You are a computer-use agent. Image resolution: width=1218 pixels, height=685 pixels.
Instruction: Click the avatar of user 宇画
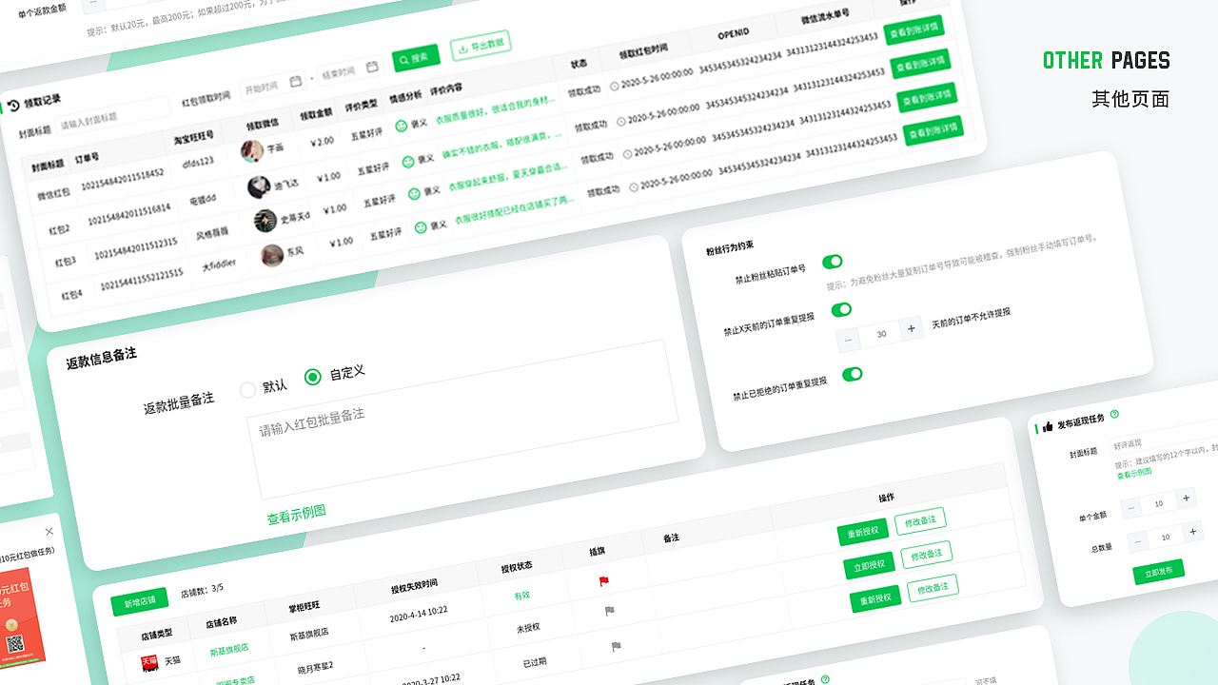(252, 150)
